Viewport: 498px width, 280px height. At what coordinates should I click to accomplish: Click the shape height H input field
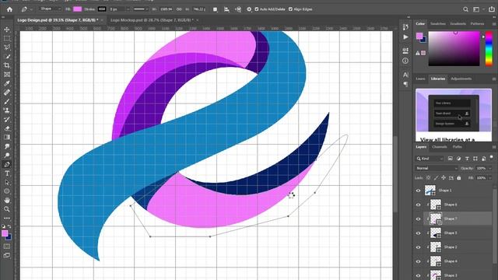[199, 9]
